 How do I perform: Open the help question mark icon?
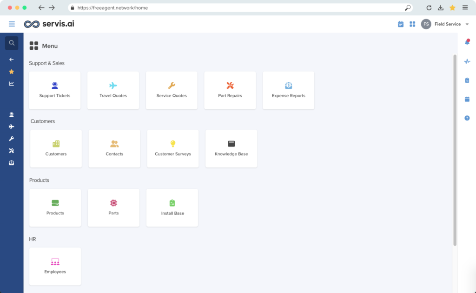point(467,118)
